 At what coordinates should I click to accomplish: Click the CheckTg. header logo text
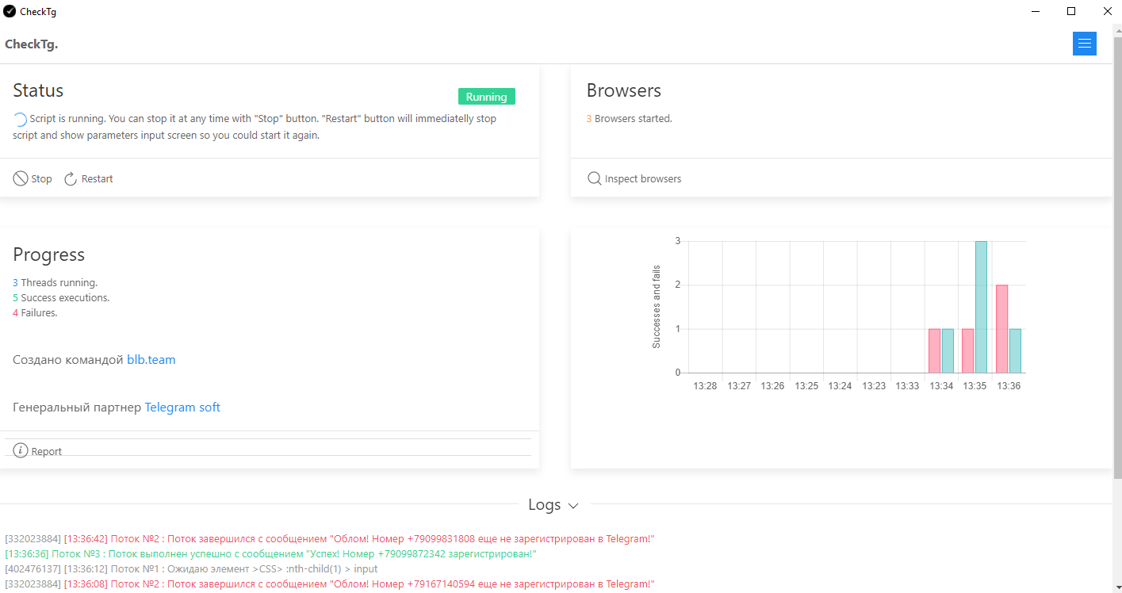(x=32, y=44)
